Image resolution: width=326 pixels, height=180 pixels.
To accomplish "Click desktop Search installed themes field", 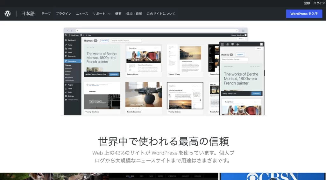I will (126, 41).
